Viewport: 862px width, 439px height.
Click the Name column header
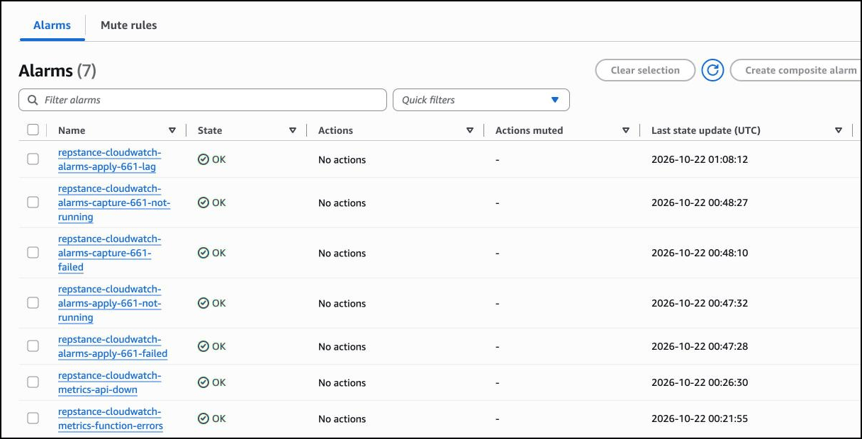coord(72,130)
